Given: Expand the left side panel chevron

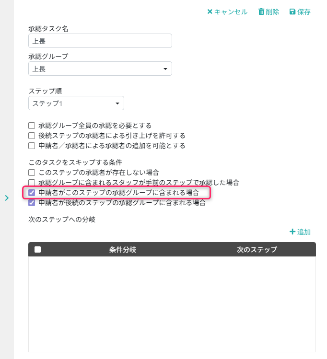Looking at the screenshot, I should tap(7, 197).
